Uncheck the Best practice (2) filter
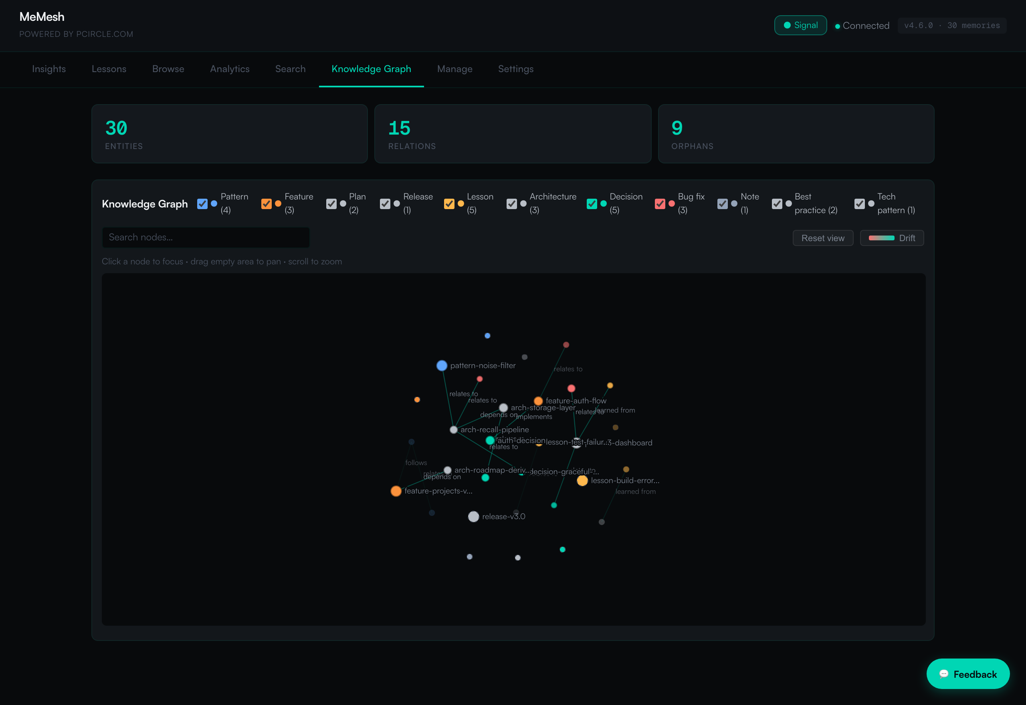Viewport: 1026px width, 705px height. point(777,203)
